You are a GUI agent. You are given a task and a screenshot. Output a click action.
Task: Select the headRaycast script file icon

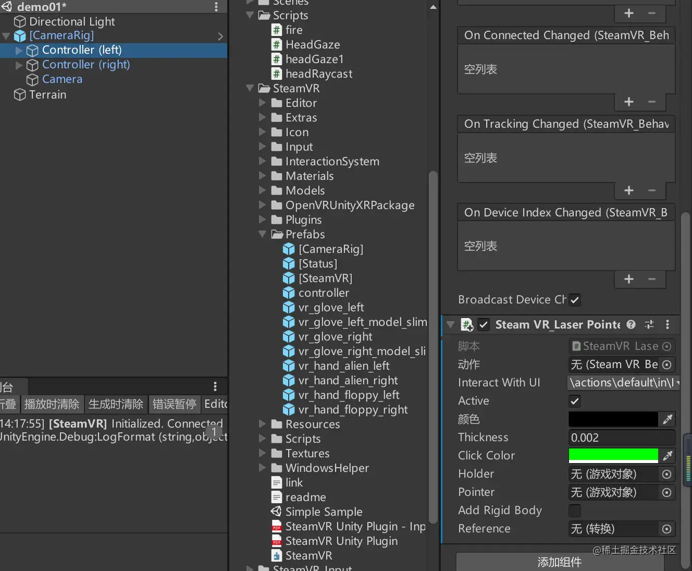coord(277,74)
